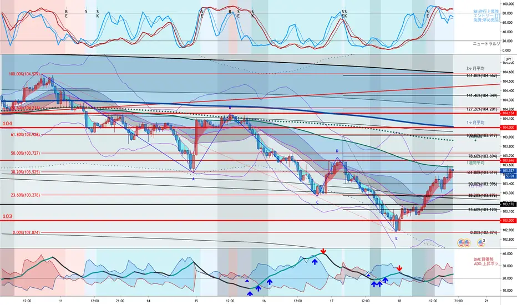Open the leftmost US flag economic event icon
The image size is (517, 305).
461,243
